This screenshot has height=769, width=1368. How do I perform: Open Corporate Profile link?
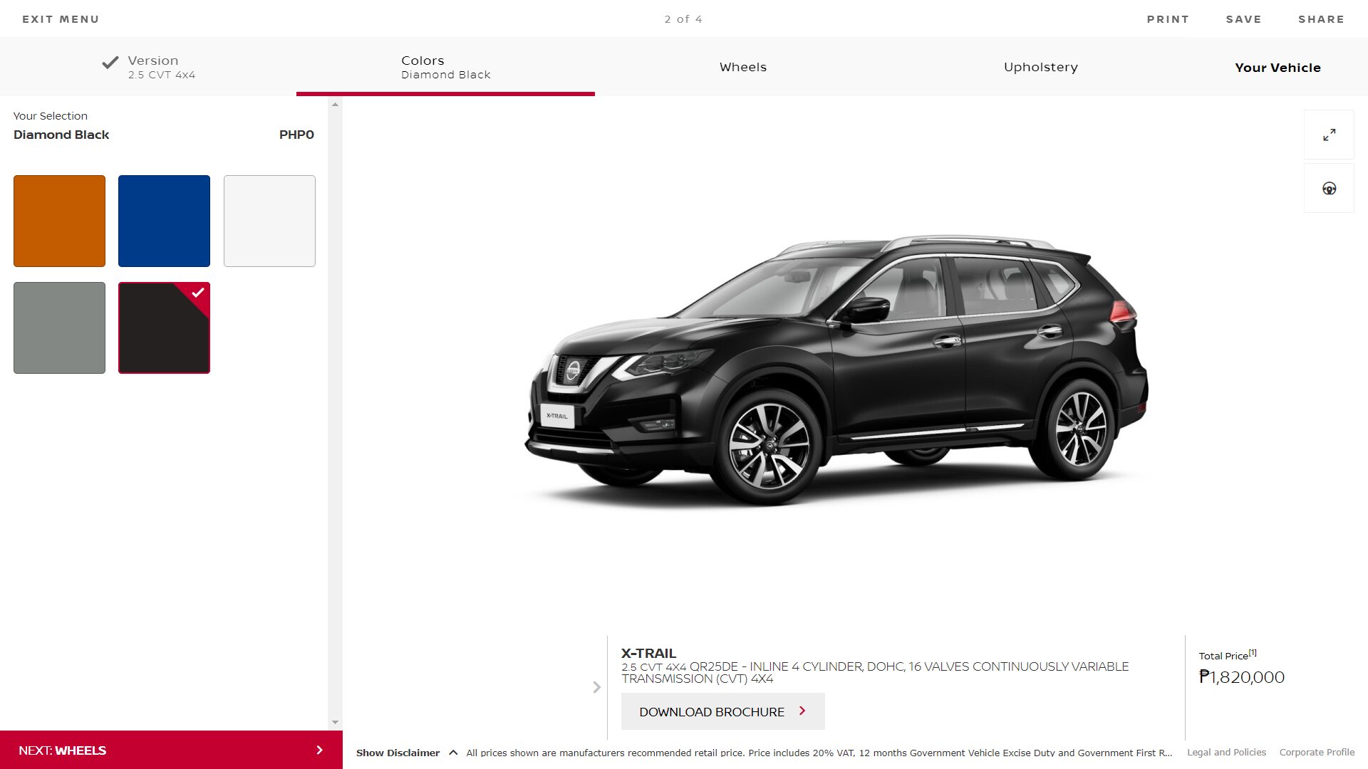pos(1317,752)
